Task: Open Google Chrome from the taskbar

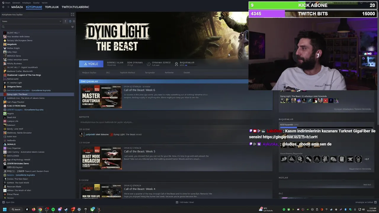Action: tap(40, 209)
